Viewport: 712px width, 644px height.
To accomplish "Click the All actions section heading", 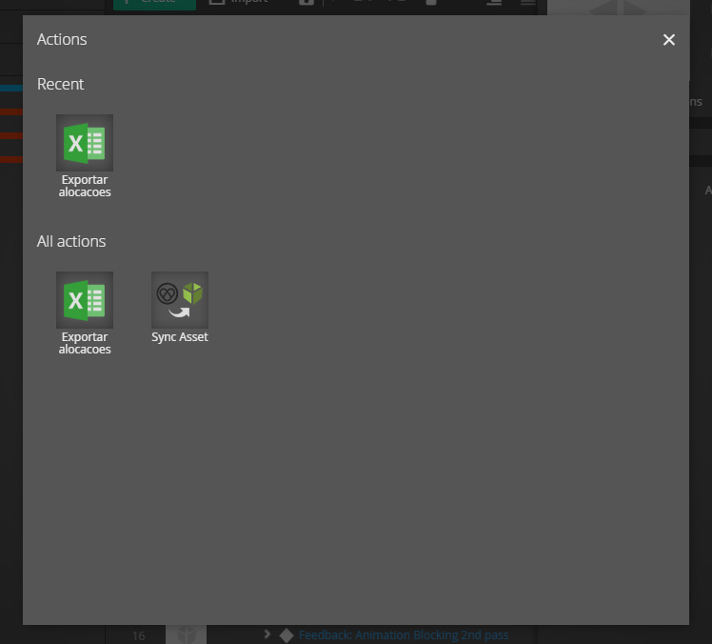I will (x=71, y=241).
